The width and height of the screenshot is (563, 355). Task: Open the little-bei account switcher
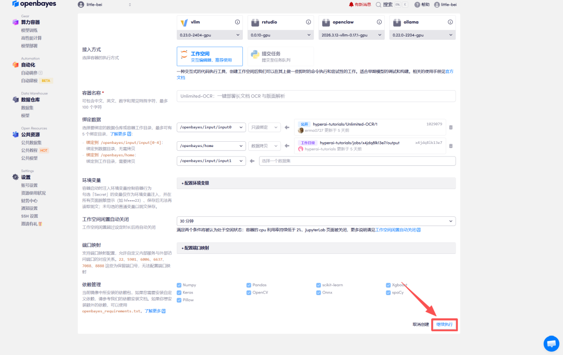tap(105, 5)
